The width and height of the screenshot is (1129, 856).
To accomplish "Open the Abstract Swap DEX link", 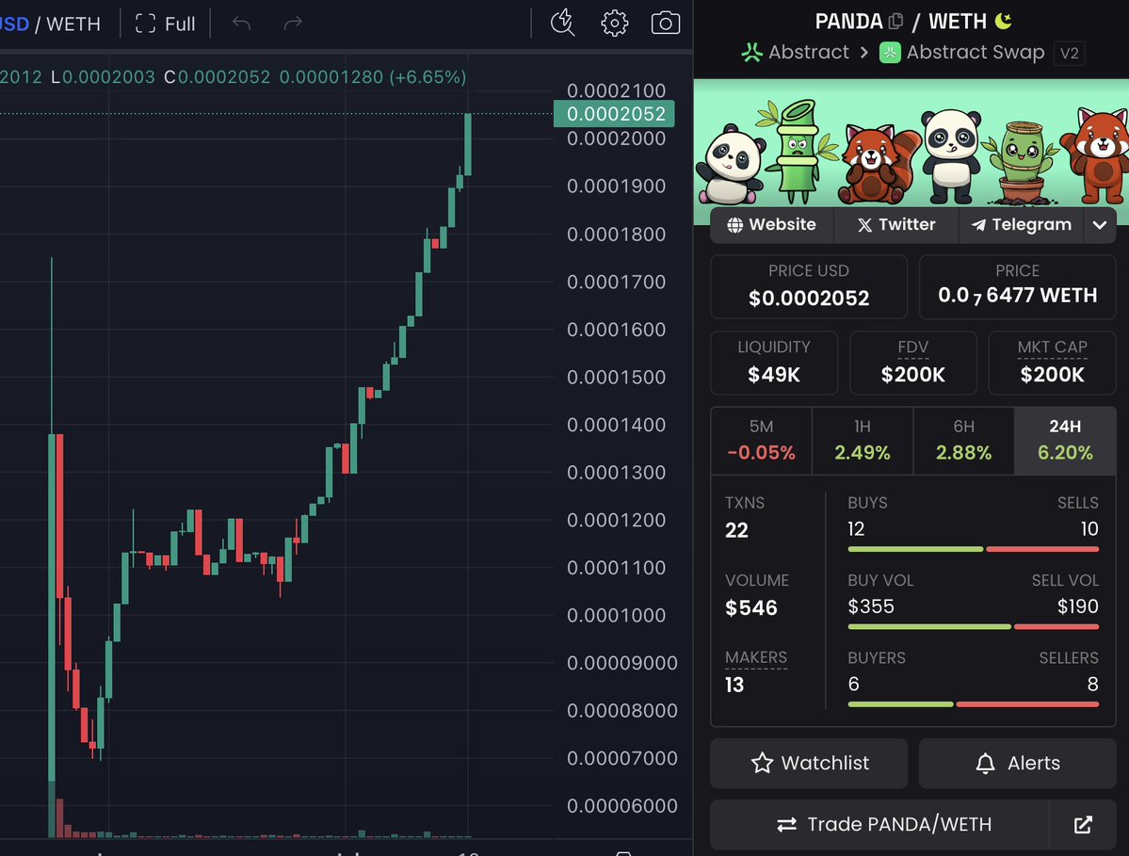I will click(962, 53).
